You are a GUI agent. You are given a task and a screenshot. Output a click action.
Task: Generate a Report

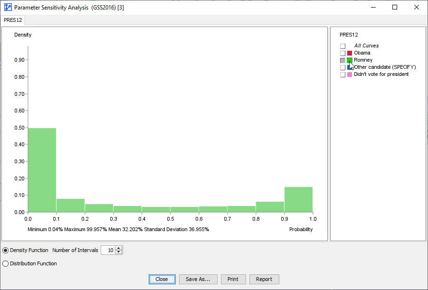click(264, 279)
